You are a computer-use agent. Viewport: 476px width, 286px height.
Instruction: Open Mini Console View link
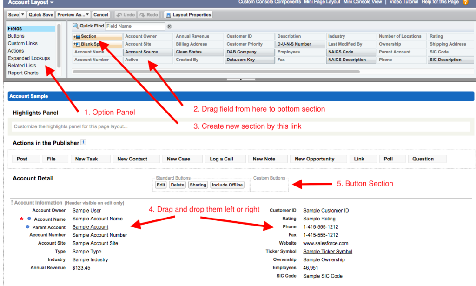pos(363,2)
